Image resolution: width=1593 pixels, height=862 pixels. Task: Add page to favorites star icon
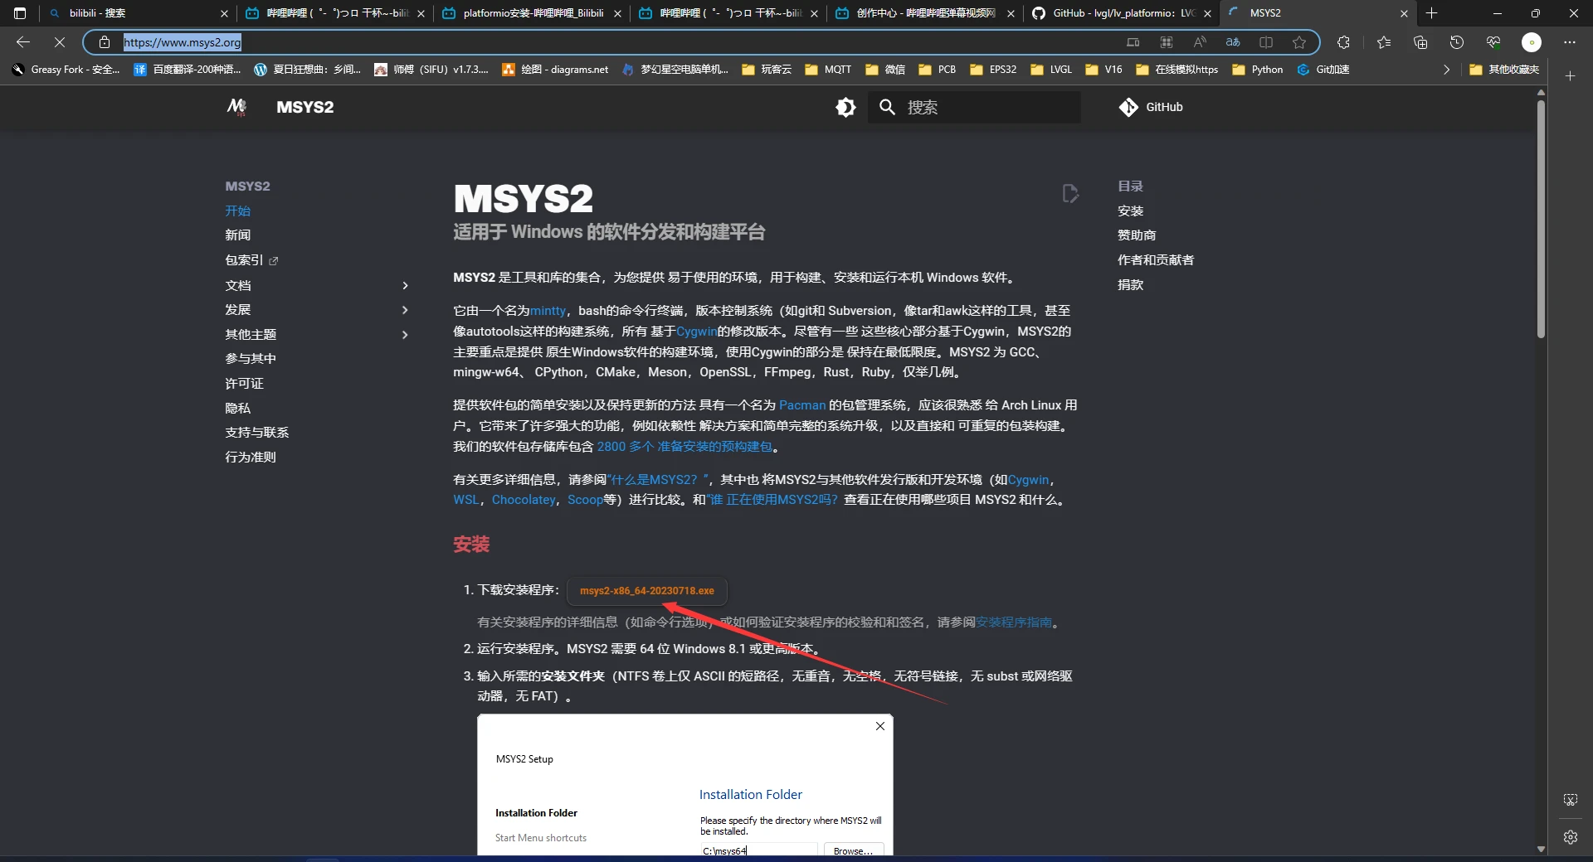pyautogui.click(x=1299, y=42)
